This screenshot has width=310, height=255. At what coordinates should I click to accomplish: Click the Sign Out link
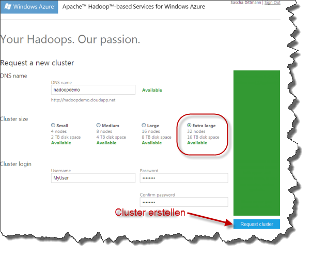point(272,3)
